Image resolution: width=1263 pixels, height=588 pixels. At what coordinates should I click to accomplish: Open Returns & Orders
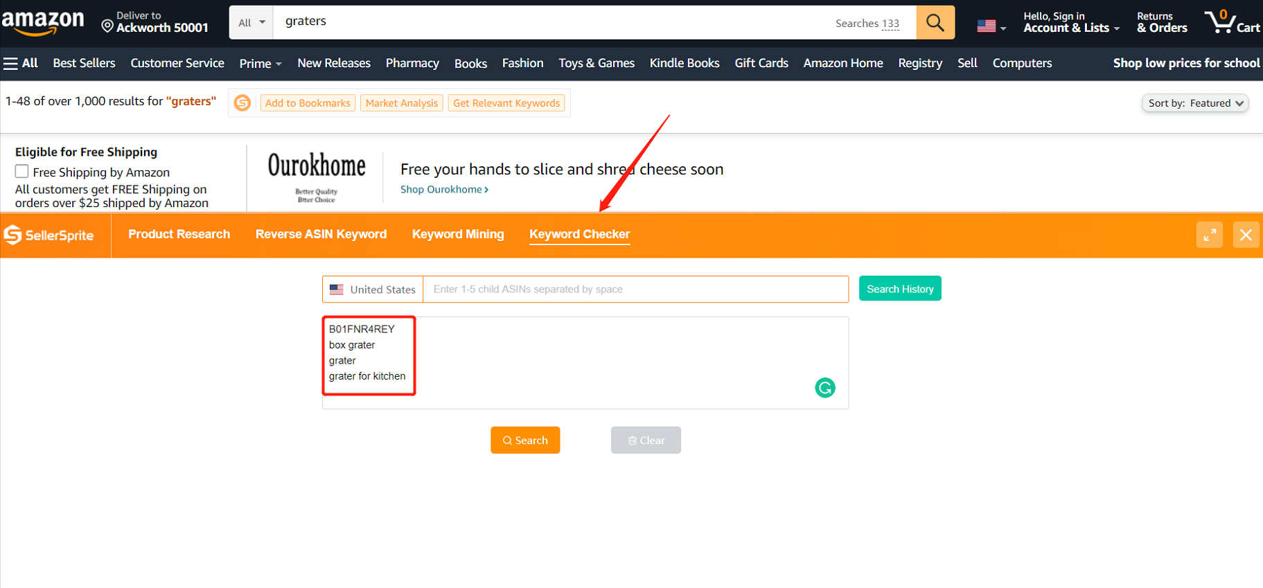coord(1162,22)
